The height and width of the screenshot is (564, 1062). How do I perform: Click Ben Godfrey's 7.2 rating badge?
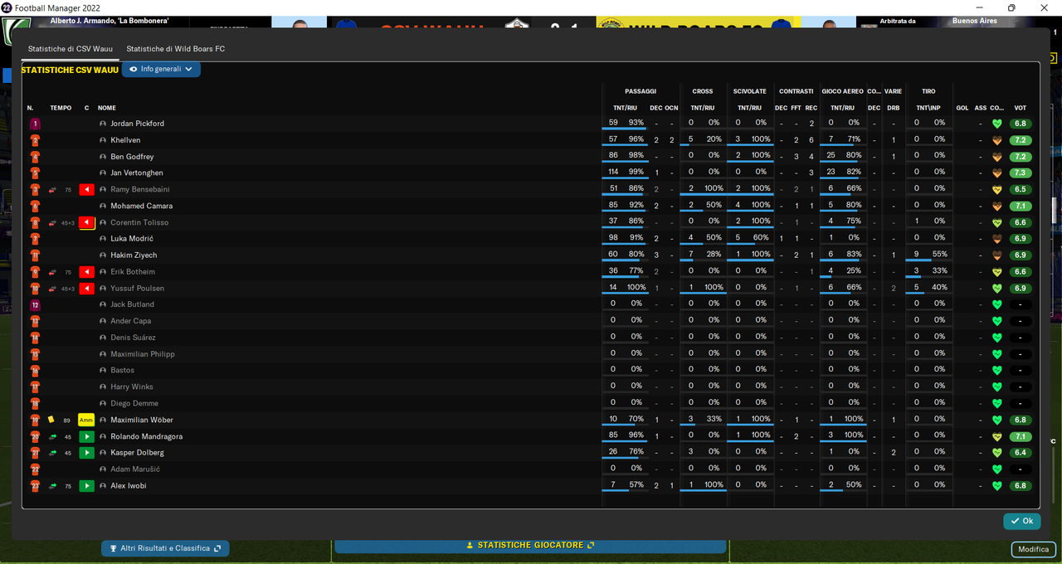[1021, 157]
